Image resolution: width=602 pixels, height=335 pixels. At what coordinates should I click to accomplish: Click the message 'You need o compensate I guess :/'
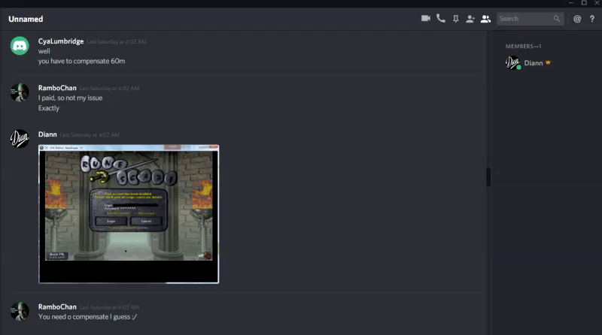click(x=87, y=317)
